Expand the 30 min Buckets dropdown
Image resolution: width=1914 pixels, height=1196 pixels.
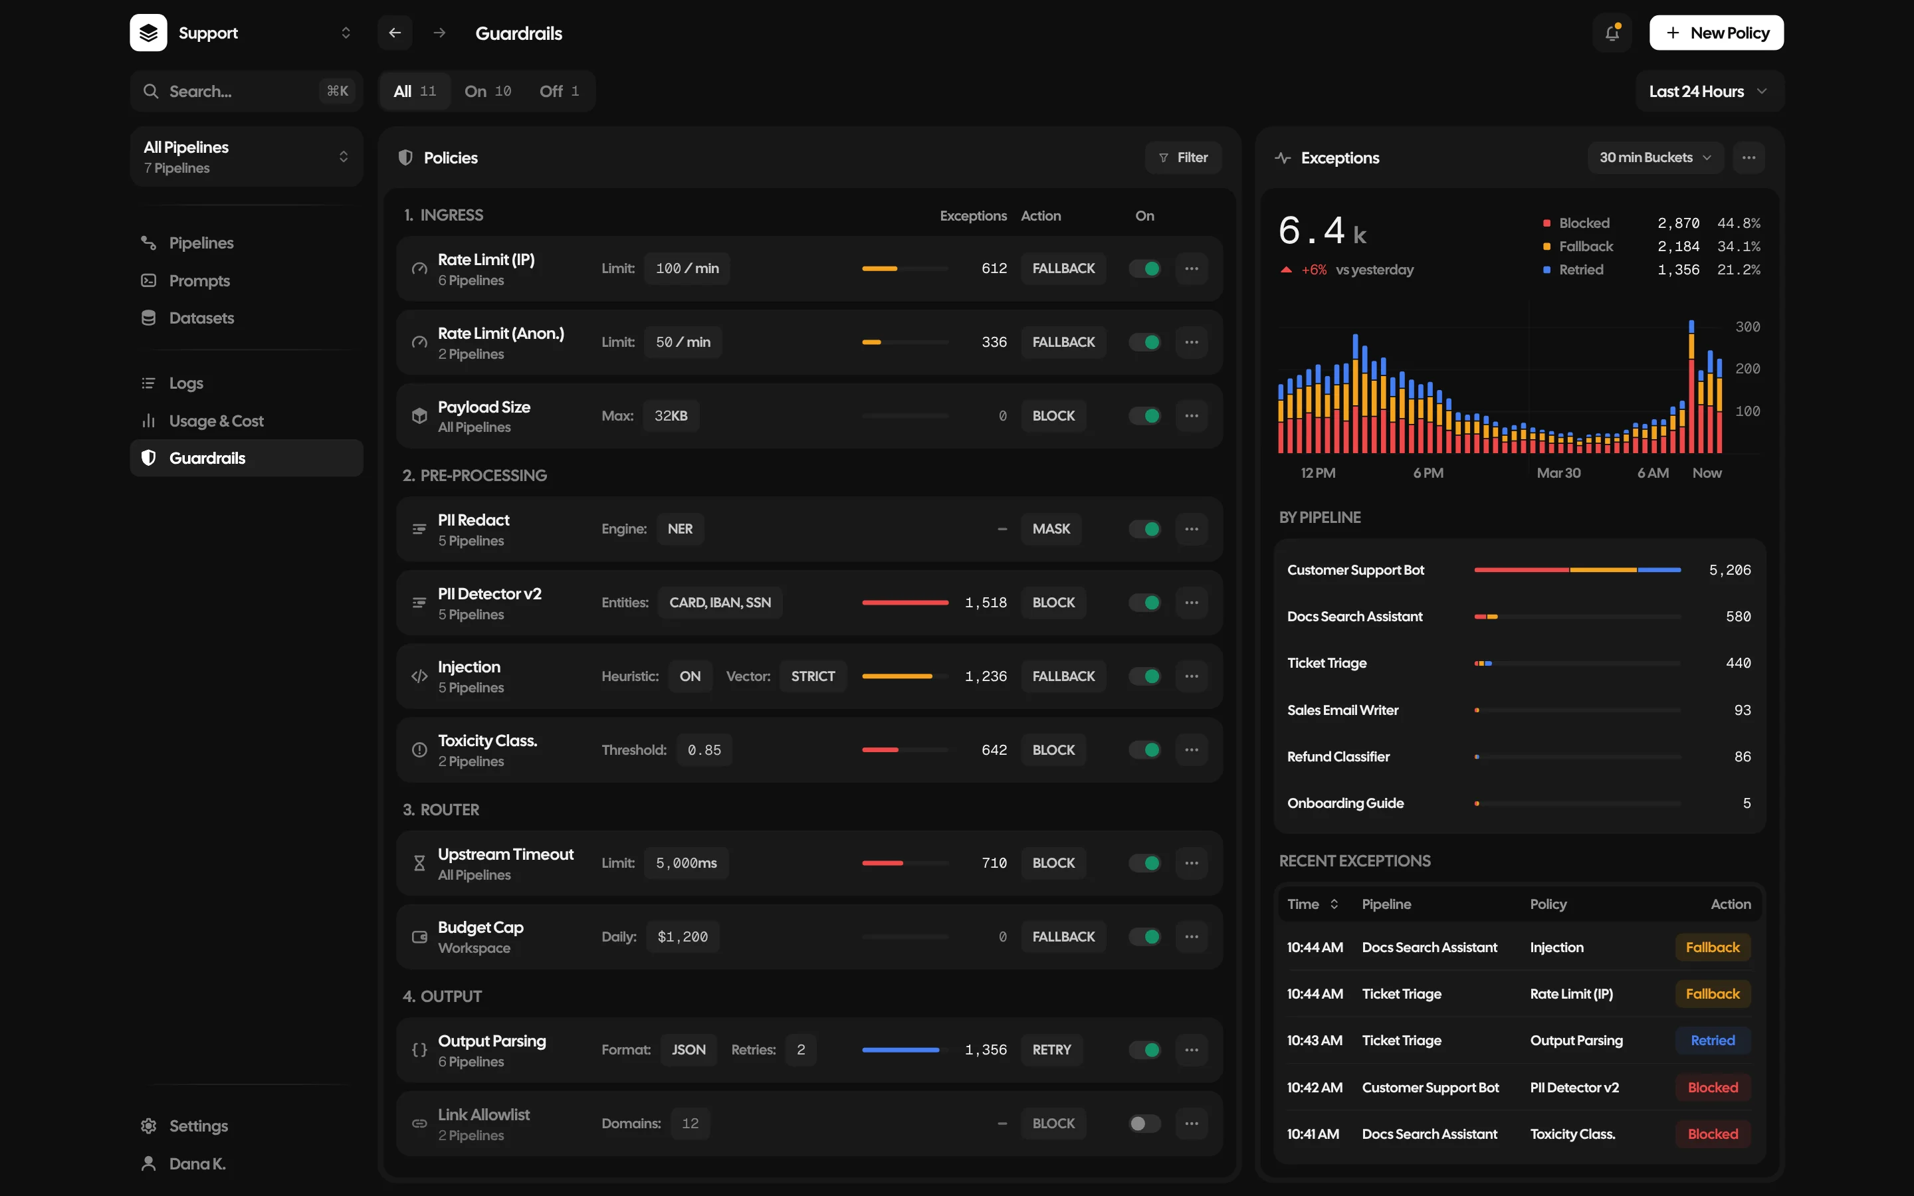[1655, 158]
